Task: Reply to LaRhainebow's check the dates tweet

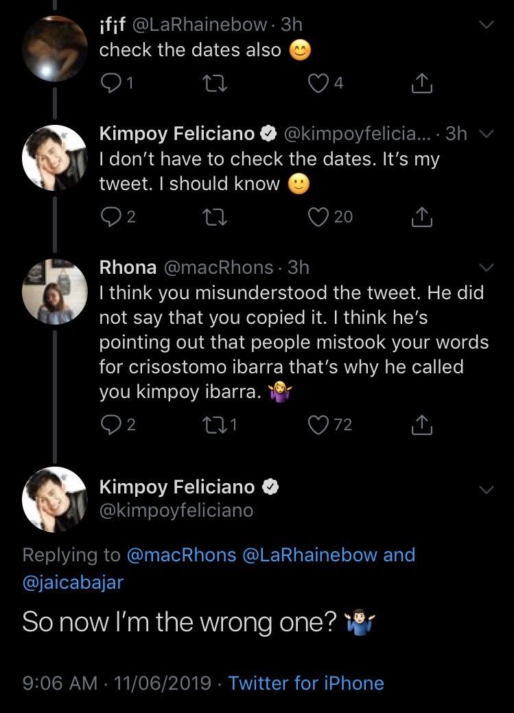Action: coord(110,83)
